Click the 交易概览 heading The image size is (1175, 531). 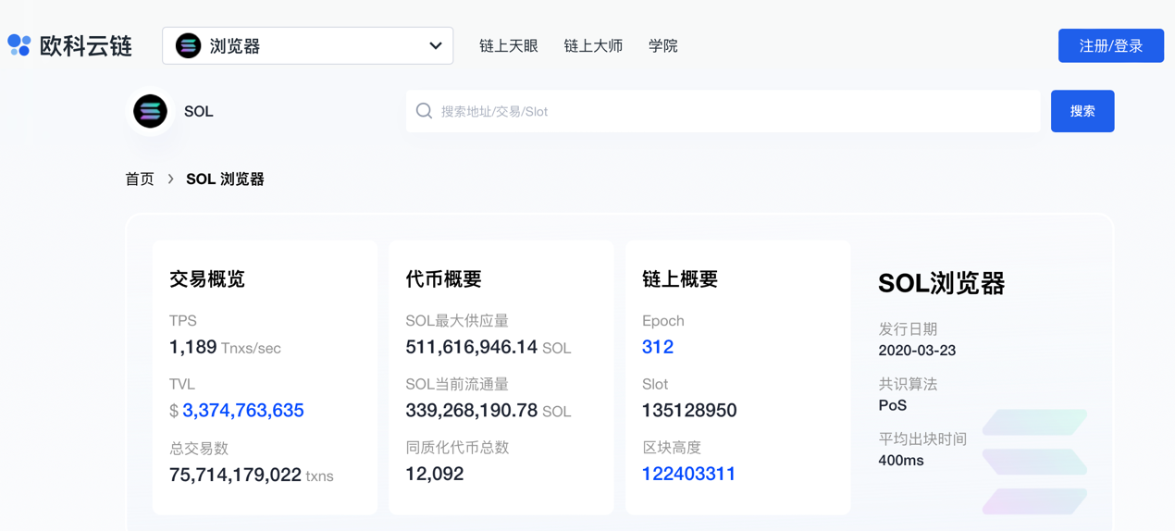pos(207,278)
